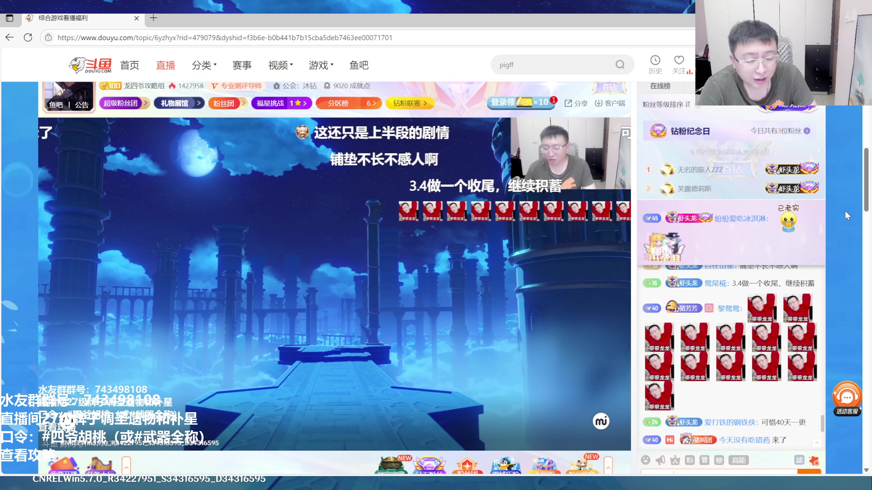Click the browser address bar URL
Screen dimensions: 872x490
pos(225,37)
